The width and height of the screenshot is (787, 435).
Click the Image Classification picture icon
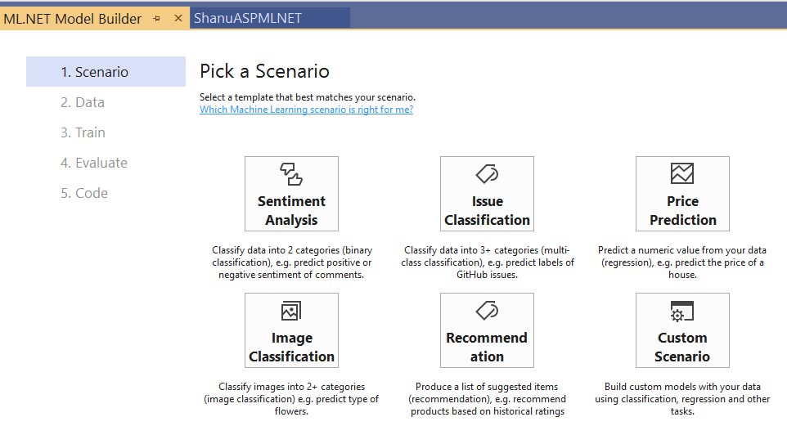pos(291,311)
